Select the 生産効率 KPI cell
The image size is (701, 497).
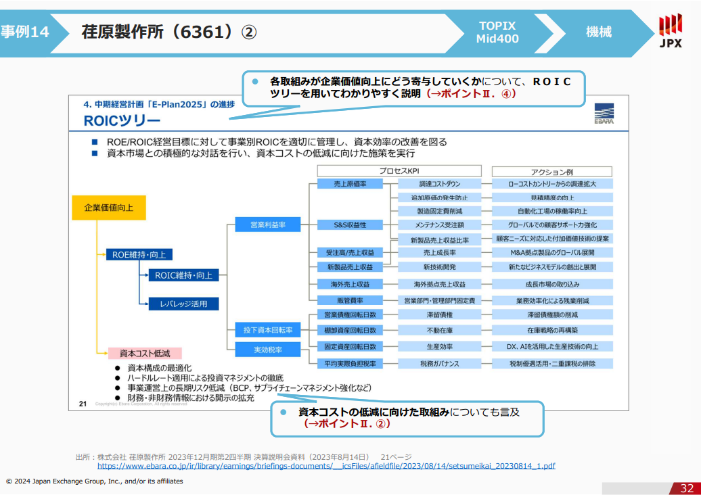(439, 346)
